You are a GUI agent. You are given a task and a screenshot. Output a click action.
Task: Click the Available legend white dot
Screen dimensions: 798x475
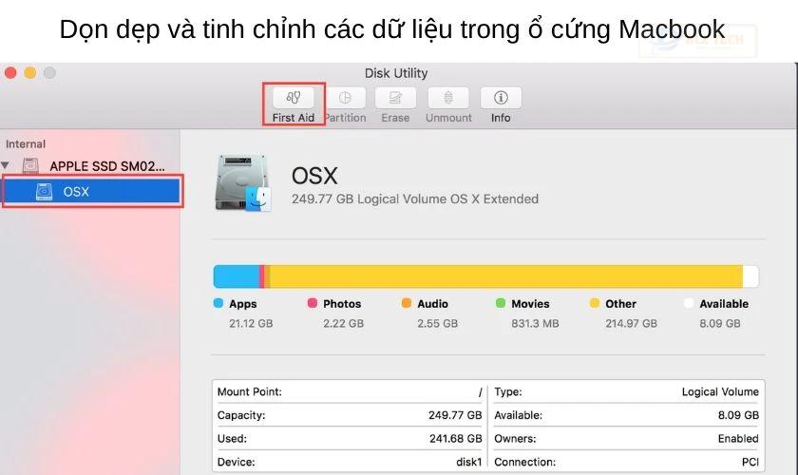pos(689,303)
